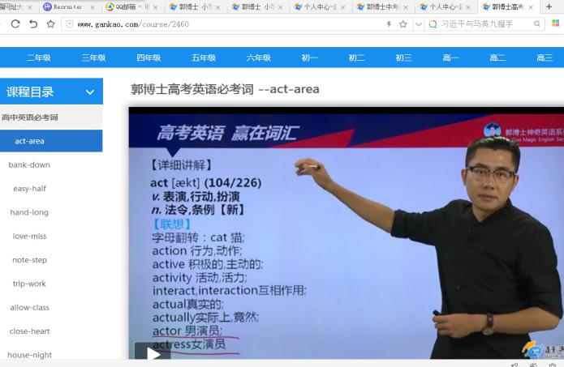Select 四年级 in grade navigation
Viewport: 564px width, 367px height.
point(149,58)
